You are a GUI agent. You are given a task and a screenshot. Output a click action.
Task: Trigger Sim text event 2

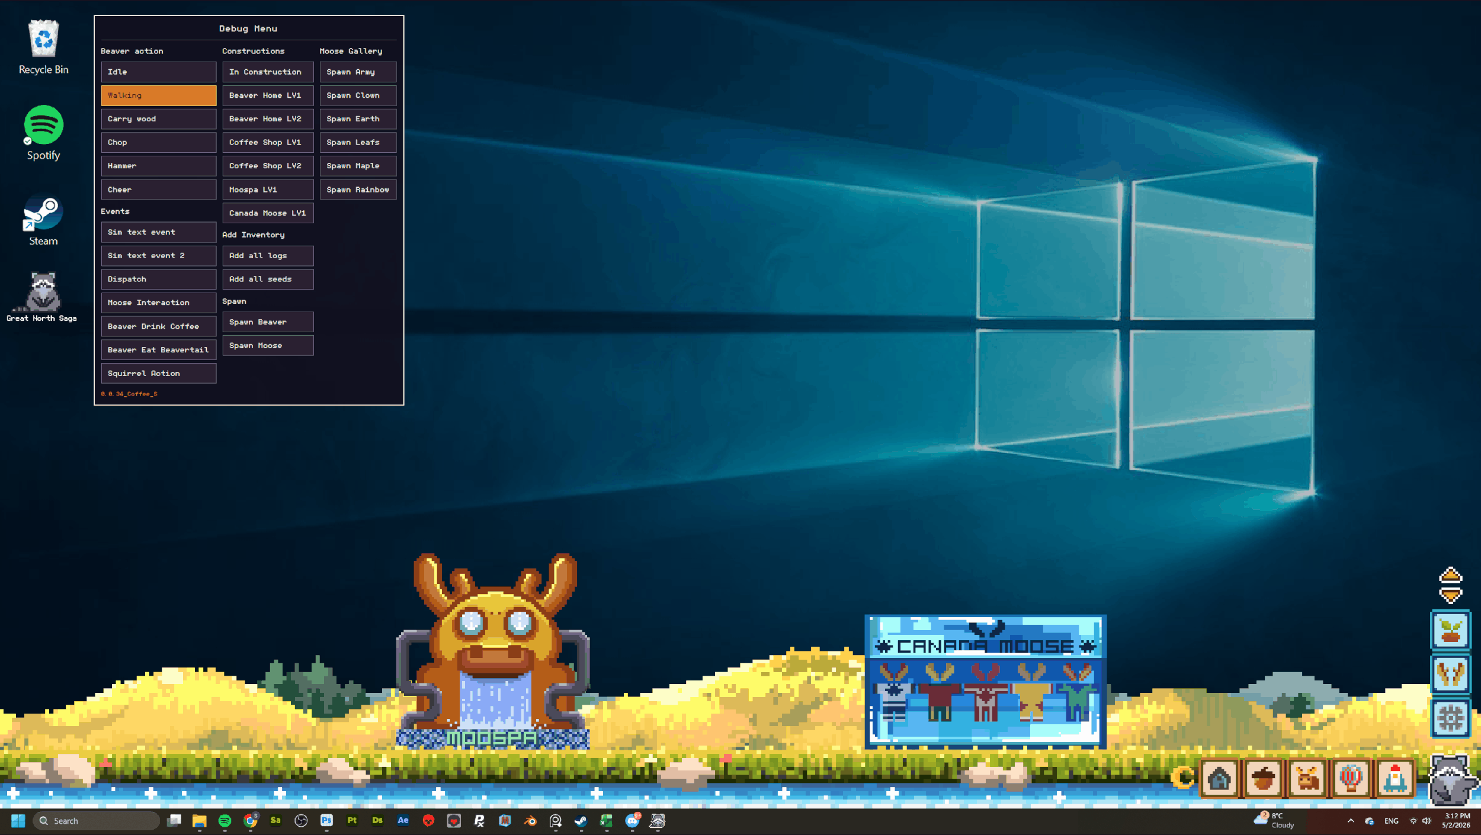click(158, 255)
